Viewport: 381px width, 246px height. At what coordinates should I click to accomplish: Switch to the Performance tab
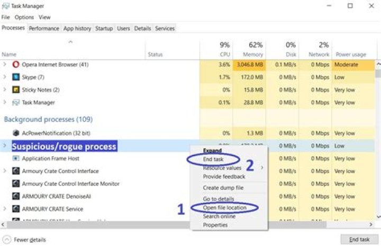[x=44, y=29]
